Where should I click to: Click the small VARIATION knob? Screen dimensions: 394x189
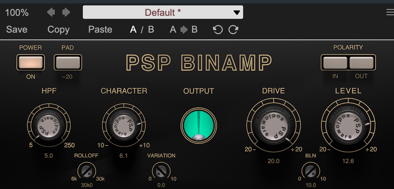(x=161, y=171)
